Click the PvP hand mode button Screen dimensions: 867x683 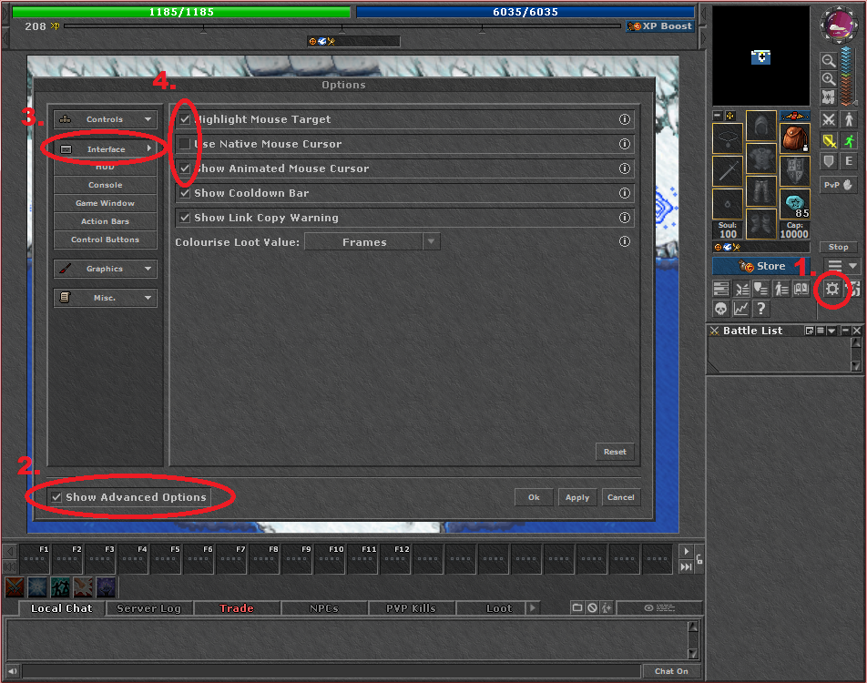tap(838, 185)
